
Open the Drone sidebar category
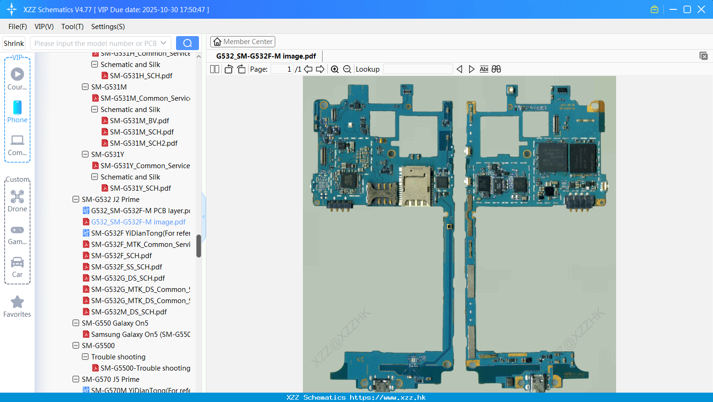[x=17, y=201]
